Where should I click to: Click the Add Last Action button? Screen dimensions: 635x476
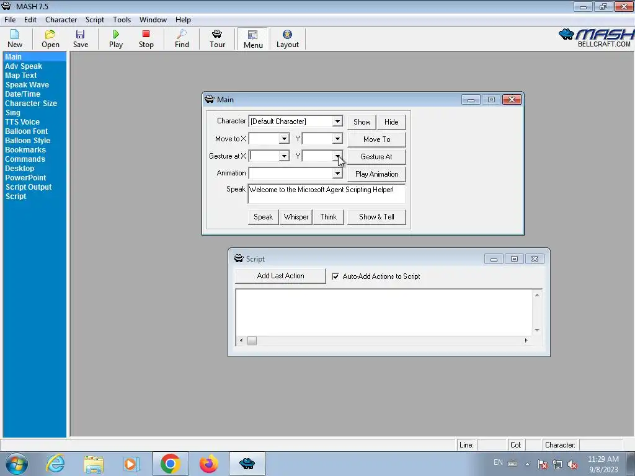click(x=280, y=276)
